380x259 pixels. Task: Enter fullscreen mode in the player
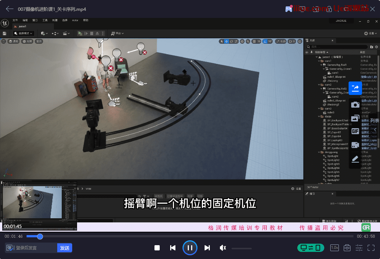[x=371, y=248]
